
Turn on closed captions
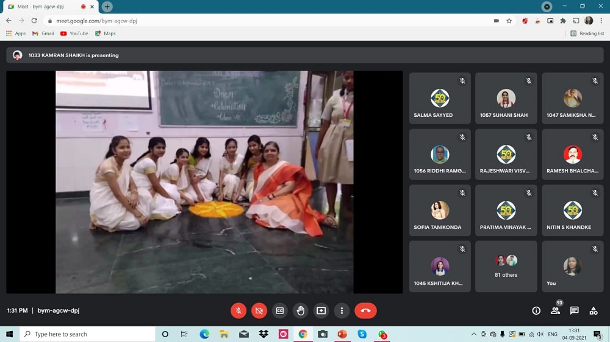(280, 310)
